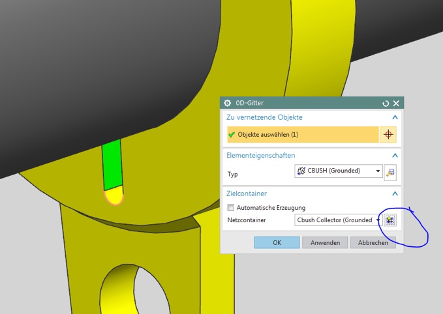Toggle the Automatische Erzeugung checkbox

pyautogui.click(x=230, y=208)
